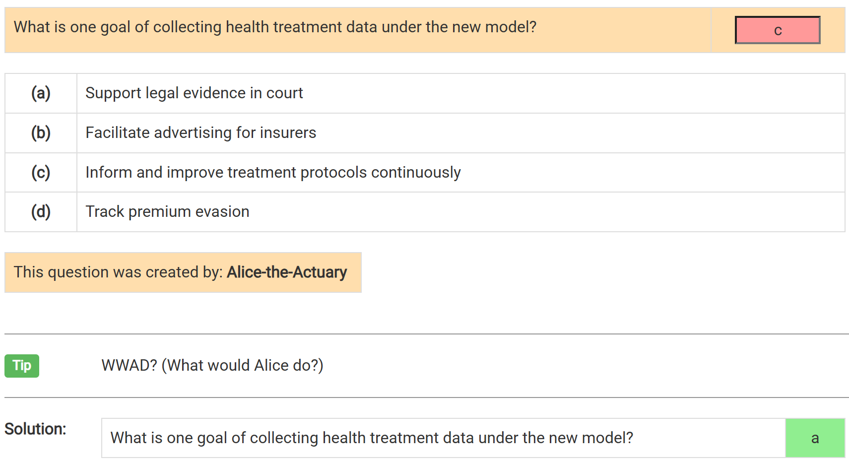Click the 'WWAD? (What would Alice do?)' tip text
This screenshot has width=849, height=463.
click(212, 366)
